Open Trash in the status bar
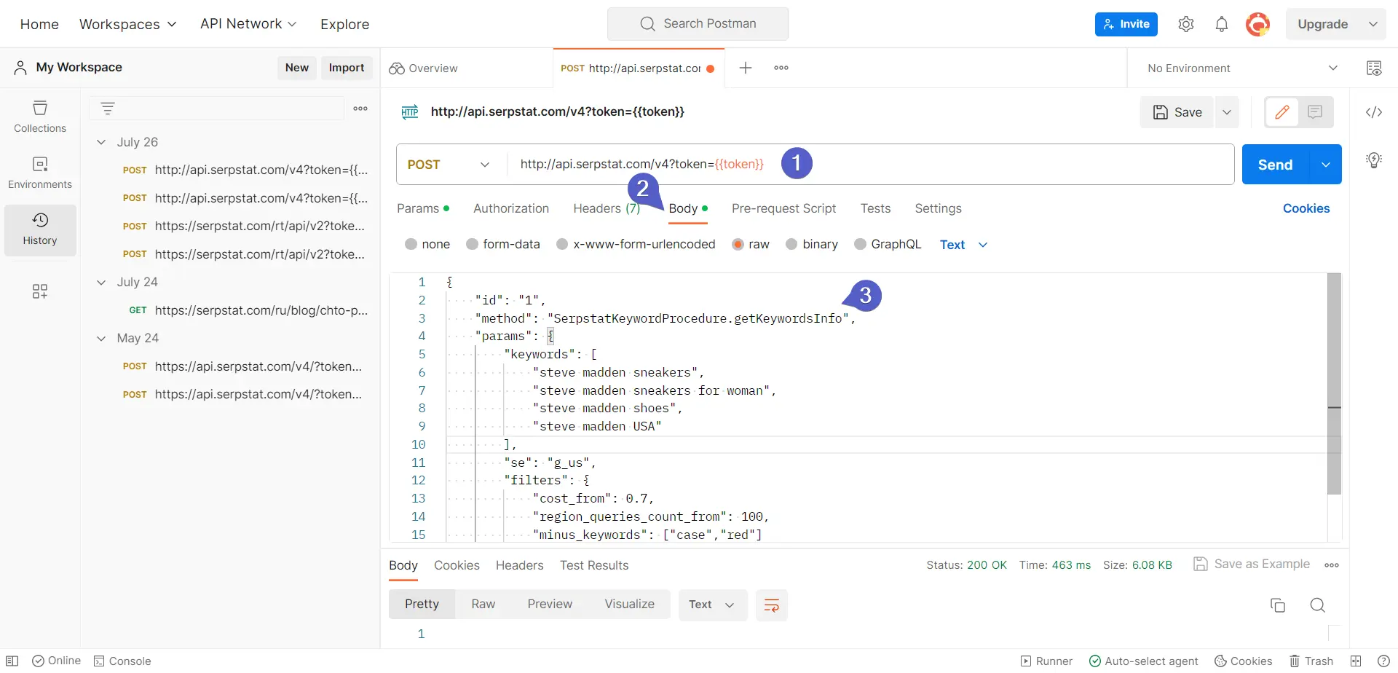Image resolution: width=1398 pixels, height=673 pixels. click(1311, 661)
